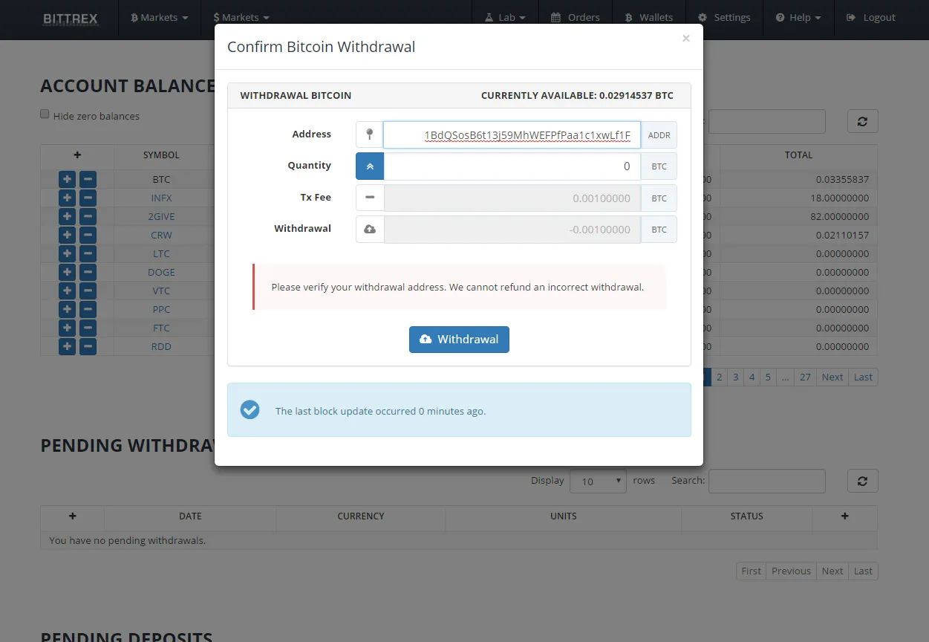Click plus deposit icon for 2GIVE row
The height and width of the screenshot is (642, 929).
click(x=67, y=216)
